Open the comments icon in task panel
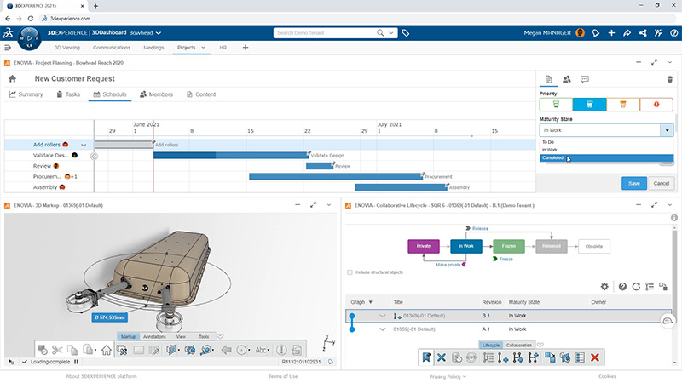The height and width of the screenshot is (383, 682). pos(585,79)
